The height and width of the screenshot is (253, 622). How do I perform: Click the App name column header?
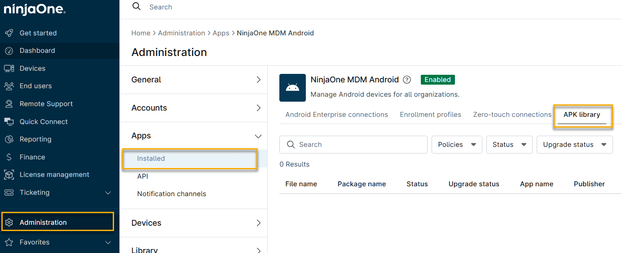click(x=537, y=184)
